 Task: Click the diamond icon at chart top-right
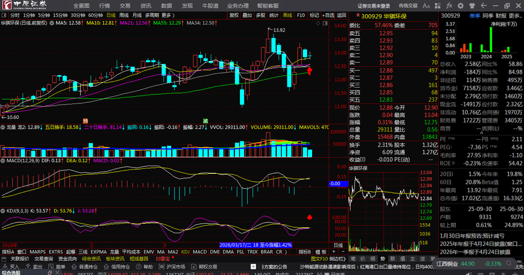318,23
